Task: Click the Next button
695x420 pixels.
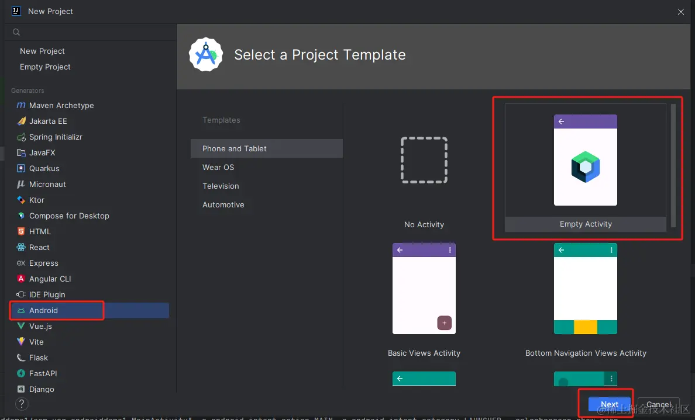Action: pyautogui.click(x=610, y=404)
